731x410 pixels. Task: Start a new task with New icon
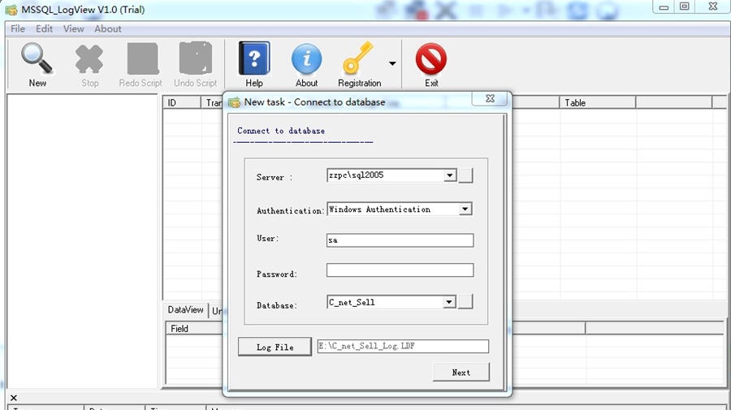click(37, 64)
